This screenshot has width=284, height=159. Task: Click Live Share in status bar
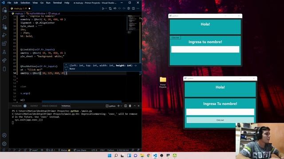80,150
